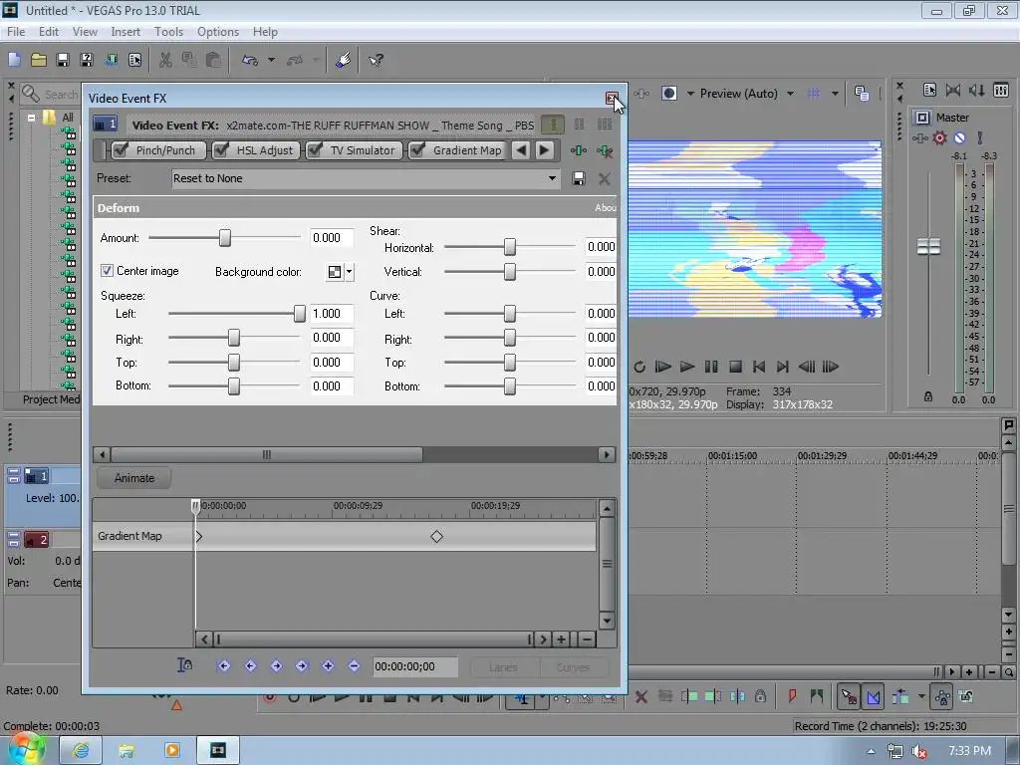1020x765 pixels.
Task: Click the keyframe timecode field
Action: (x=415, y=666)
